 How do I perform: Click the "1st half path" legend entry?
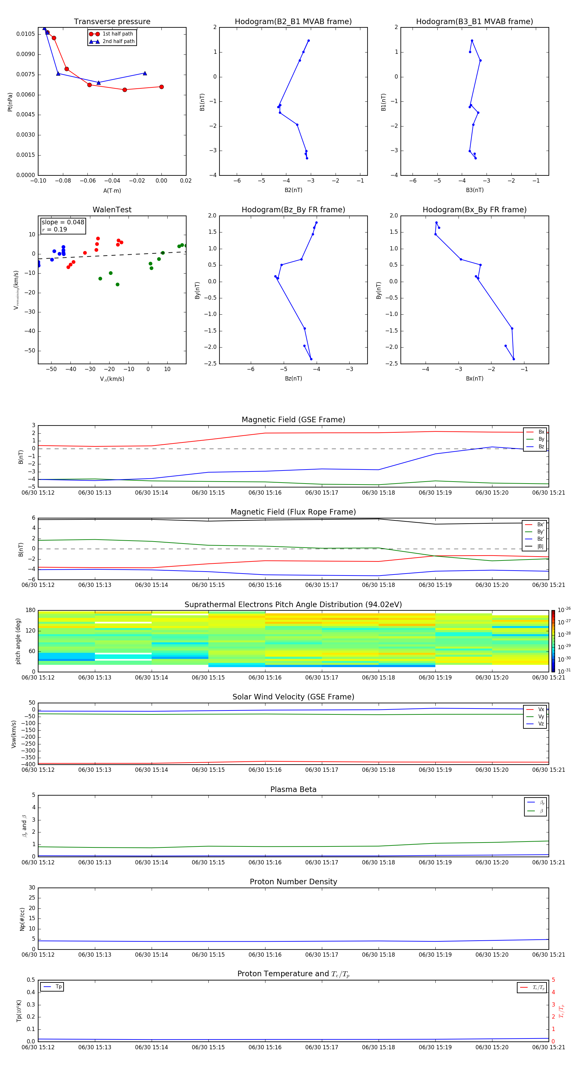point(112,34)
